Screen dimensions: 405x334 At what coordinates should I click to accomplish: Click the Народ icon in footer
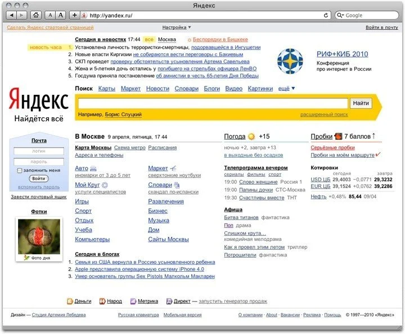click(x=102, y=301)
